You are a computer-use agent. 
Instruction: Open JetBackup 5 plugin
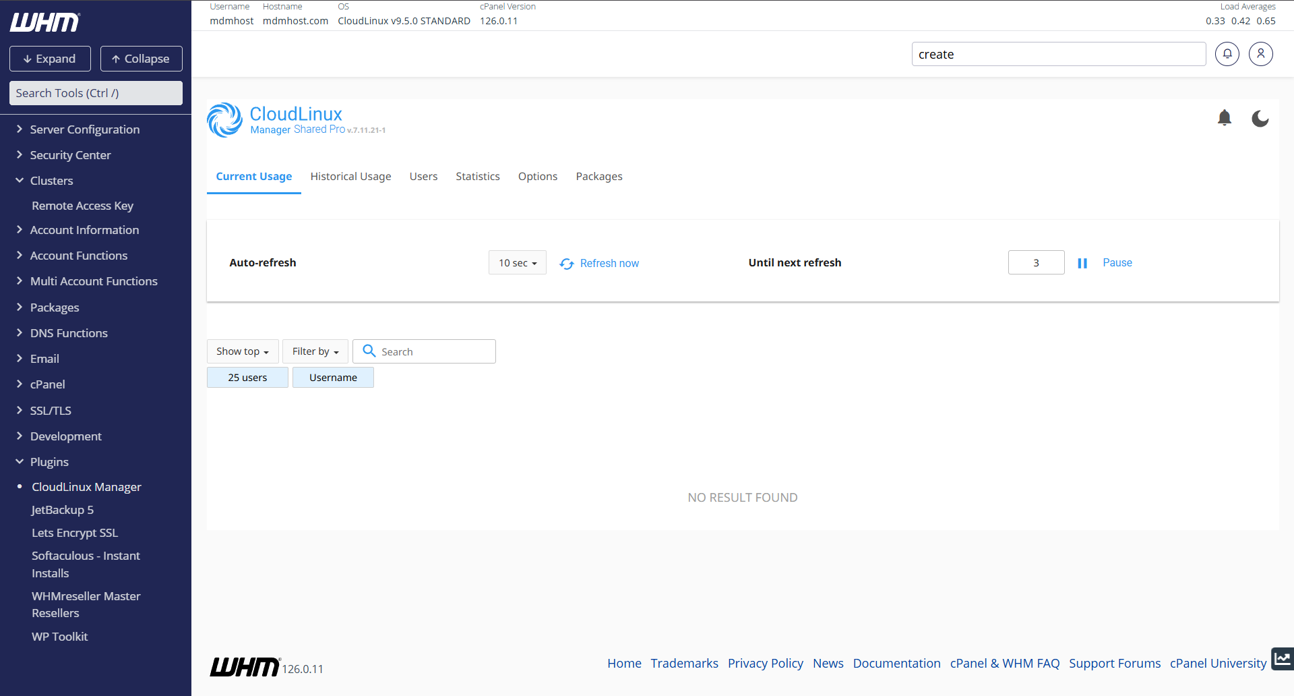pos(63,510)
